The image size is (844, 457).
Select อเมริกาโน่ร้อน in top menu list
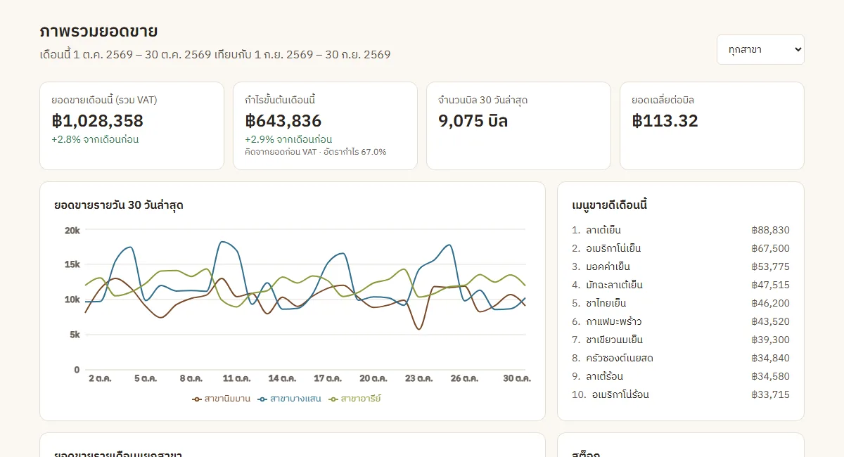point(620,394)
